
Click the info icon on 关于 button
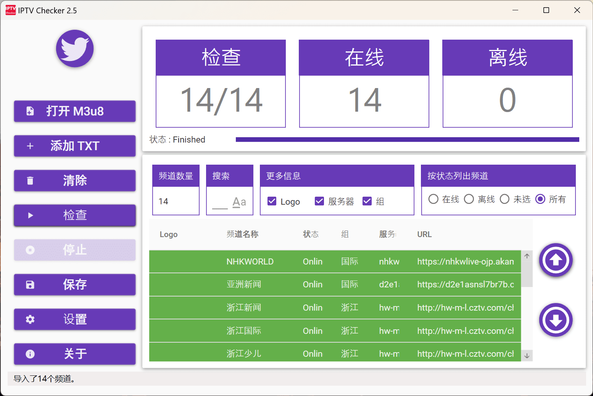pos(30,354)
